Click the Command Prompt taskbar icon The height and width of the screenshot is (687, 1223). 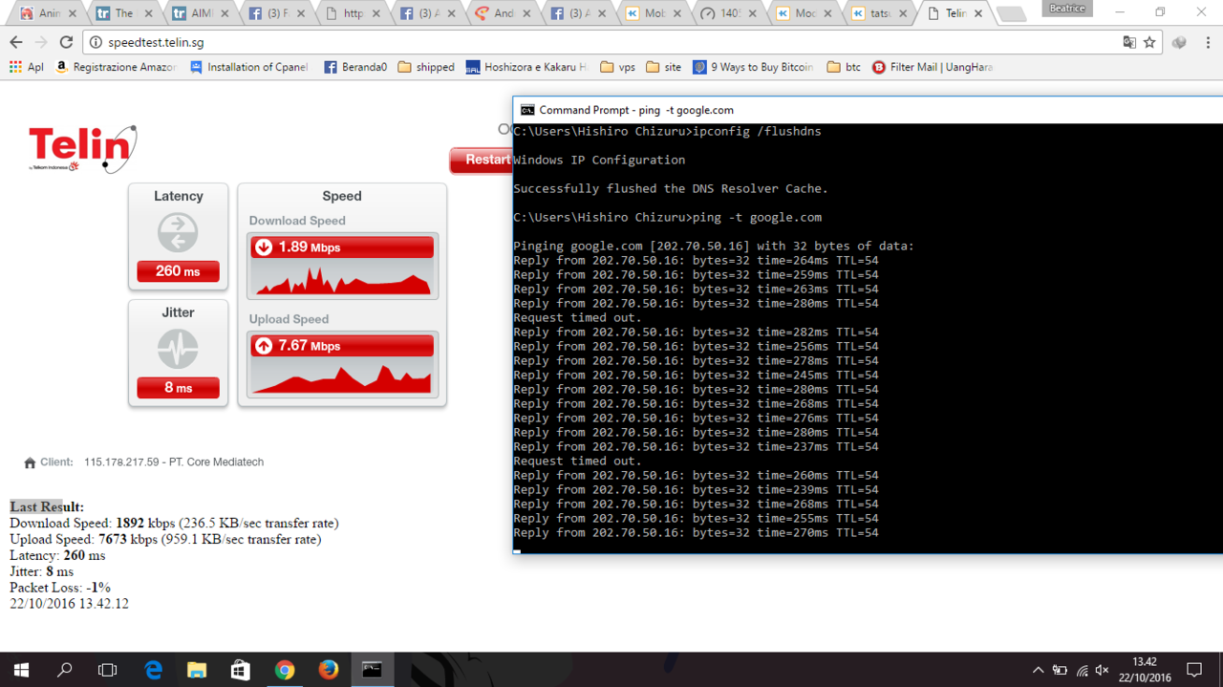click(x=373, y=670)
